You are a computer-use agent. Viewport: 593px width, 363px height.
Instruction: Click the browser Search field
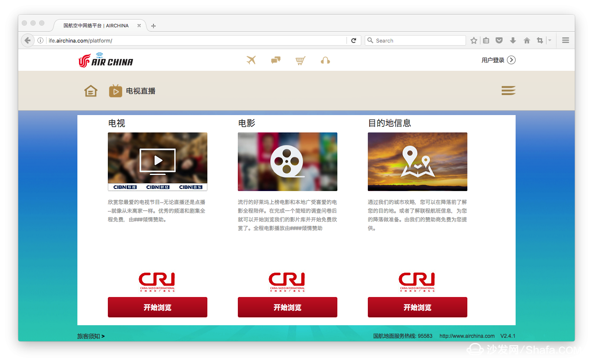[415, 40]
